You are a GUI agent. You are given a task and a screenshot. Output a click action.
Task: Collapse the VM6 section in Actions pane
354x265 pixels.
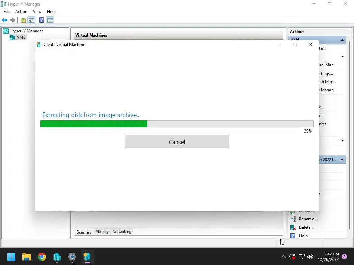click(x=342, y=40)
